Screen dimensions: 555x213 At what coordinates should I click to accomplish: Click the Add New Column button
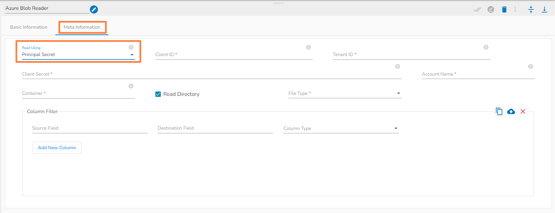coord(57,148)
